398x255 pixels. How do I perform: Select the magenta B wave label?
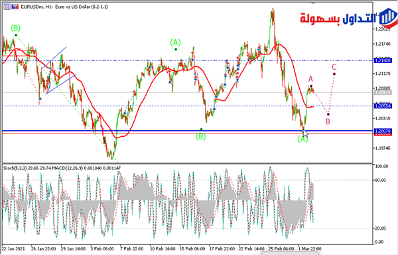tap(328, 122)
